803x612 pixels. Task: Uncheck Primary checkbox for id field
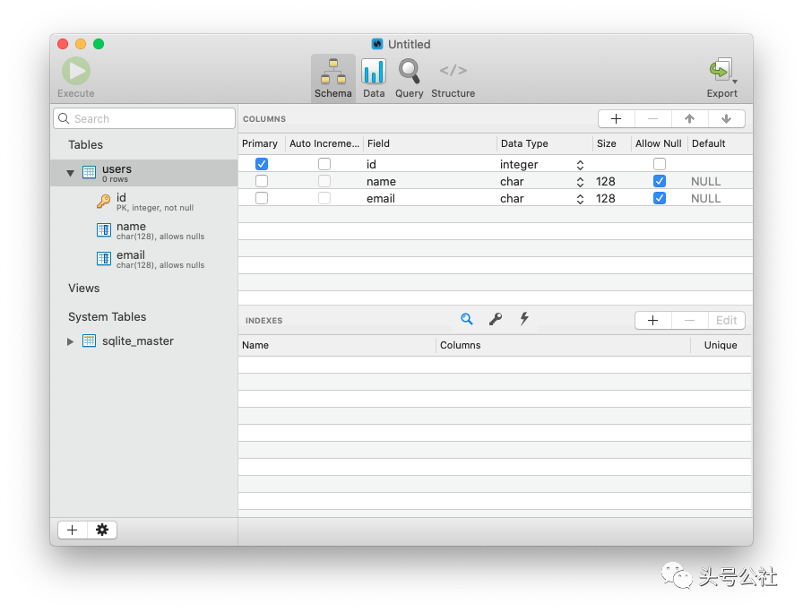(x=262, y=164)
